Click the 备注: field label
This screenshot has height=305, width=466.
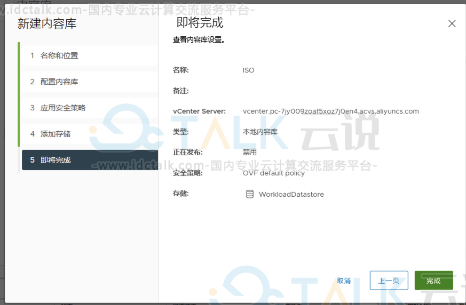coord(181,91)
